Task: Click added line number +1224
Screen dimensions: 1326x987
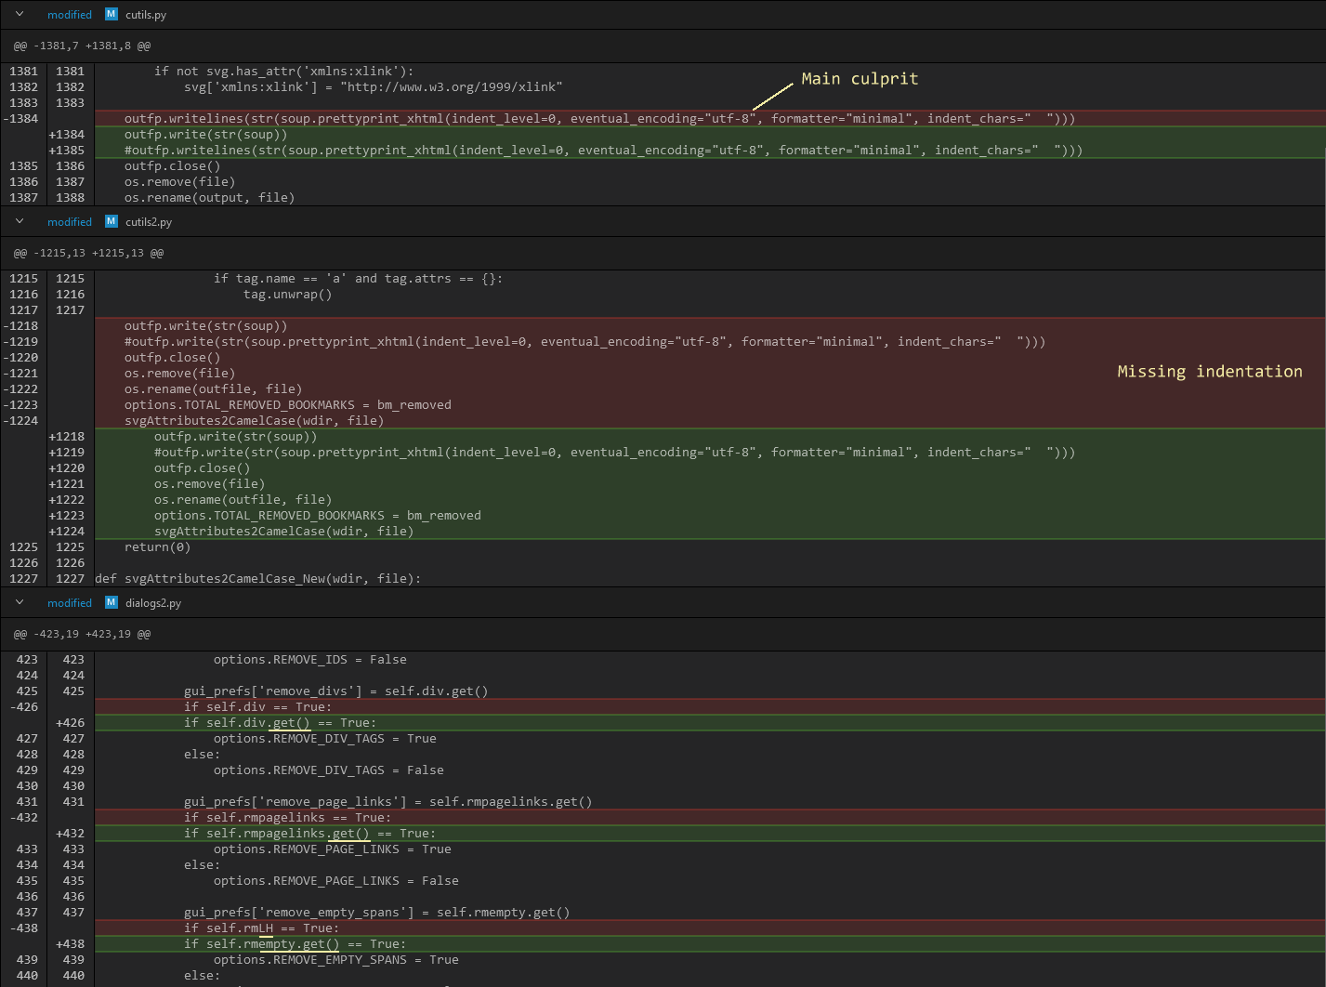Action: pyautogui.click(x=66, y=532)
